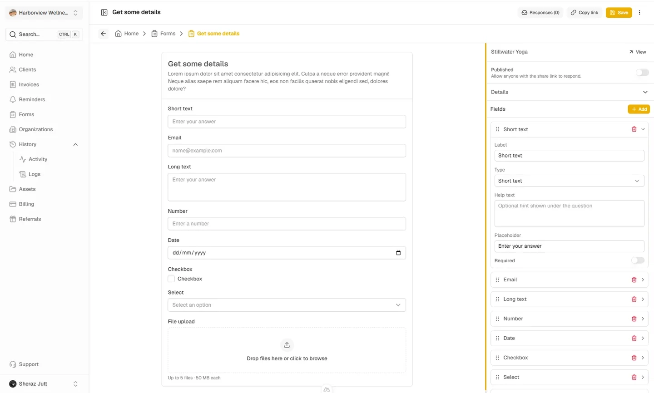Open the more options kebab menu
Image resolution: width=654 pixels, height=393 pixels.
639,13
